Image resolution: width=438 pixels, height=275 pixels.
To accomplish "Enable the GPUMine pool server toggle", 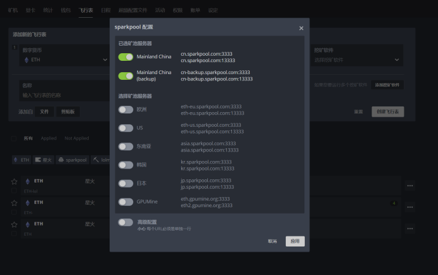I will point(126,202).
